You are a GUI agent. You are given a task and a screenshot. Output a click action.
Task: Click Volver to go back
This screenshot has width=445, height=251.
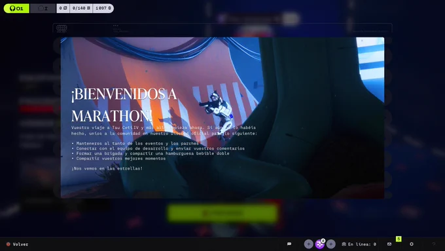click(17, 244)
